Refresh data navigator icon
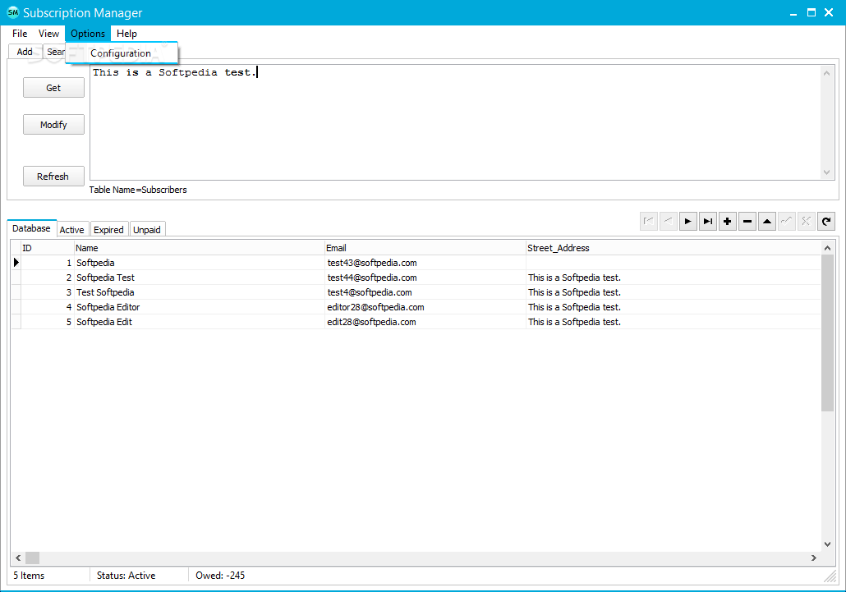 826,221
